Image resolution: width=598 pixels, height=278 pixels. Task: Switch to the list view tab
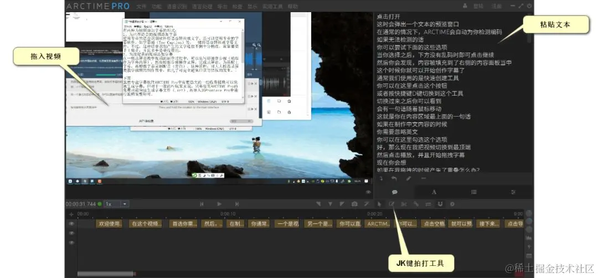[473, 192]
